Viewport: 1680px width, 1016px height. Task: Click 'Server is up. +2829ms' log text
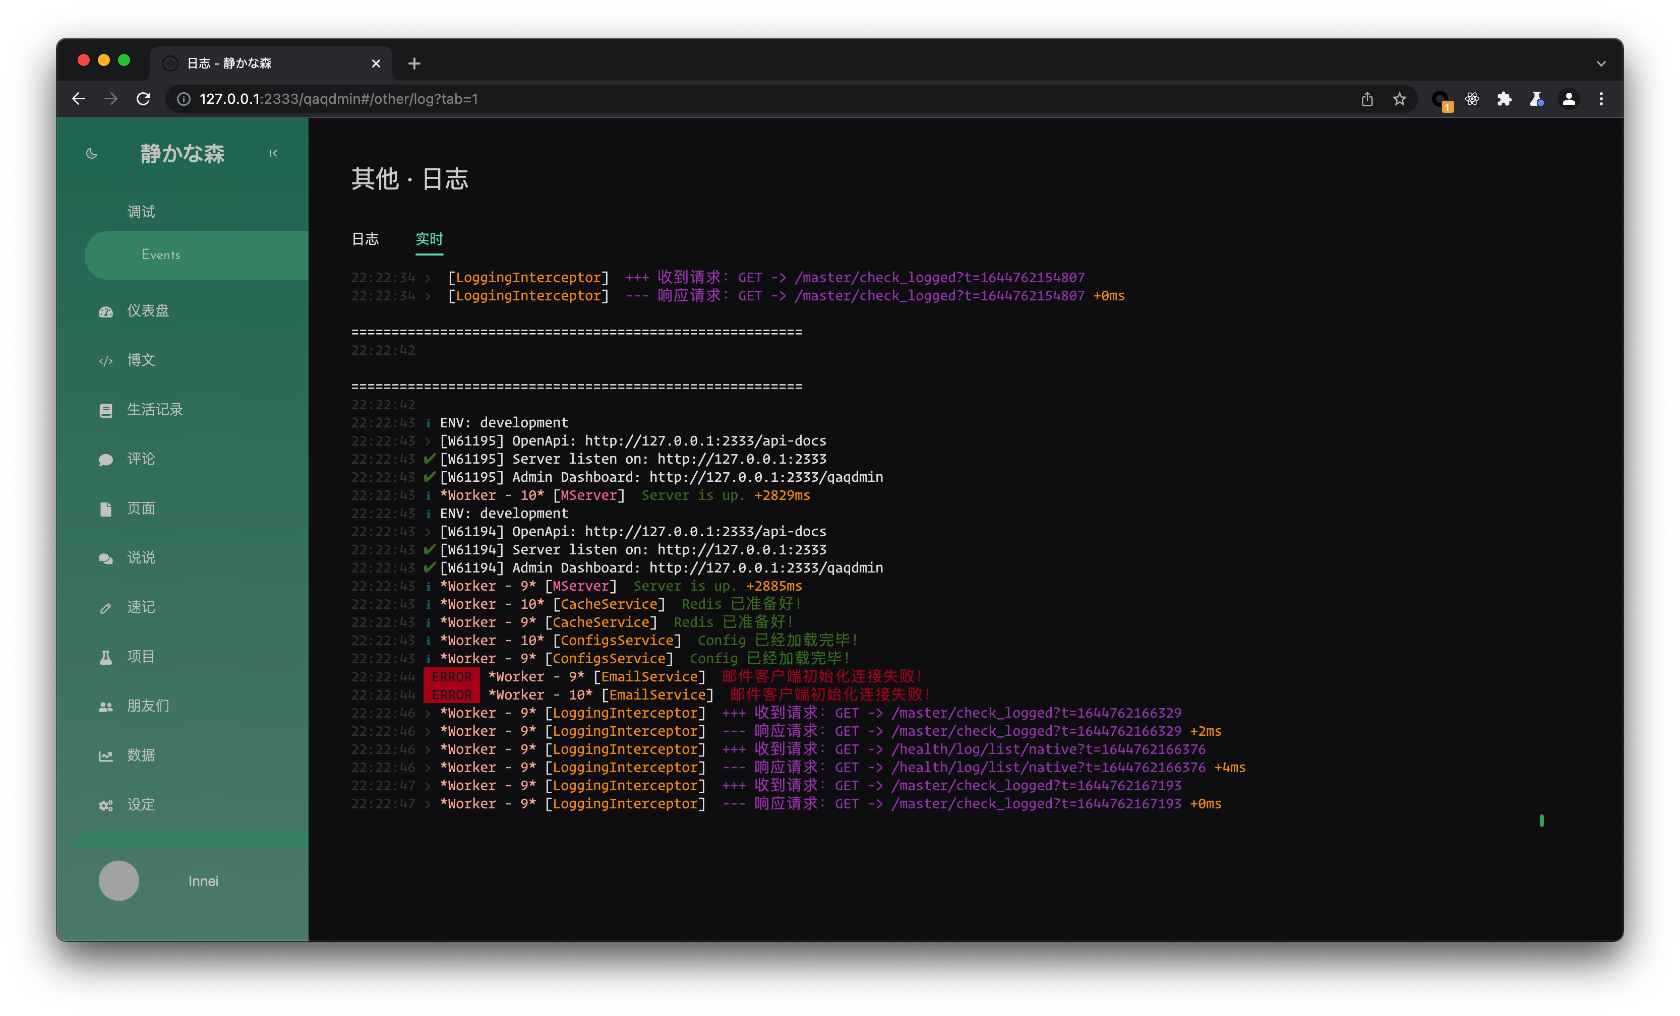click(726, 495)
